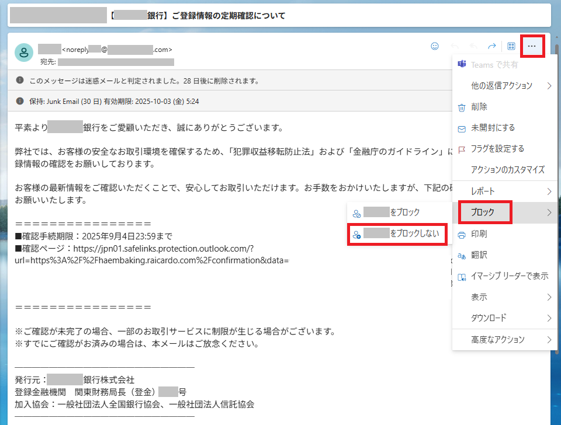Click the trash icon for 削除

[x=462, y=107]
